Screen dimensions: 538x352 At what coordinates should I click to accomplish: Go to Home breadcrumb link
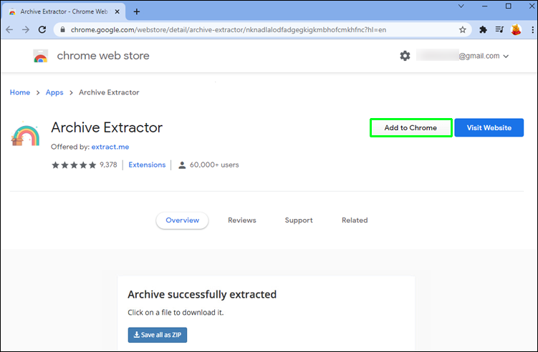[x=20, y=92]
